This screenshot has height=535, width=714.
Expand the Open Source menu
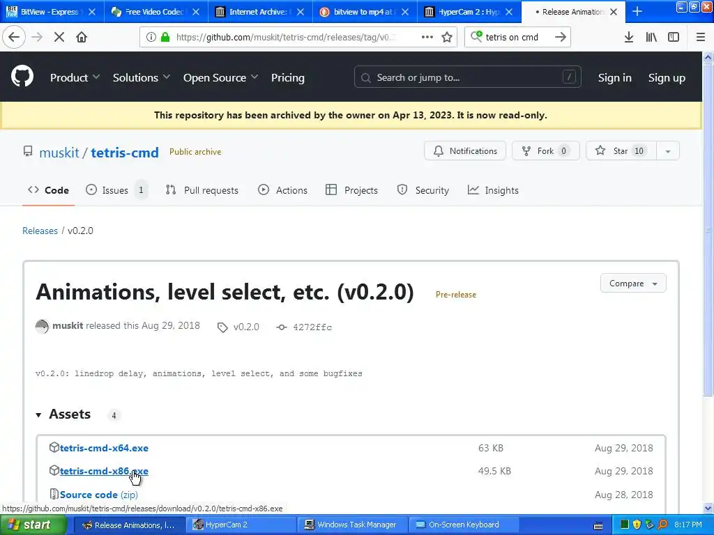(220, 78)
